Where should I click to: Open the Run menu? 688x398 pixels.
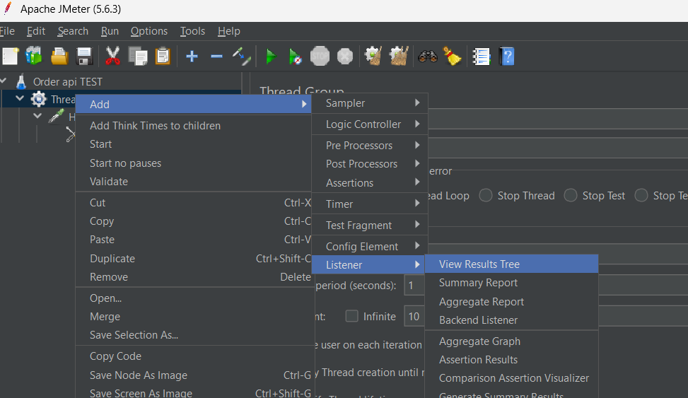coord(110,31)
